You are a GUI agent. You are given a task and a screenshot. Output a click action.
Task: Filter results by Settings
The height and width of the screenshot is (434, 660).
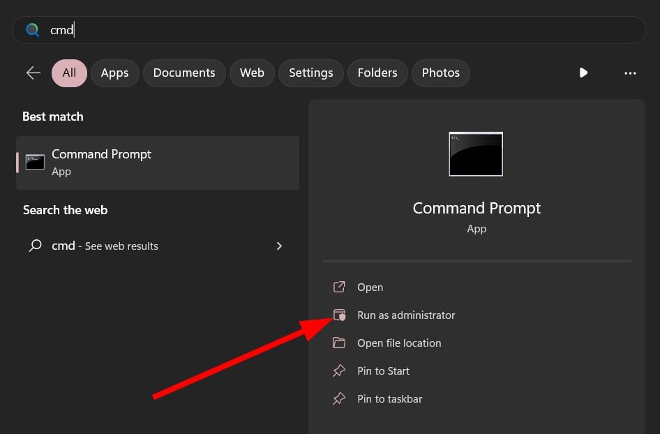pos(310,73)
